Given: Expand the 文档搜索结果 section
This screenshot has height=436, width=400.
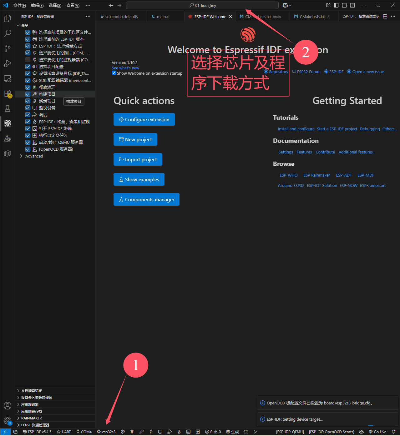Looking at the screenshot, I should [x=55, y=391].
